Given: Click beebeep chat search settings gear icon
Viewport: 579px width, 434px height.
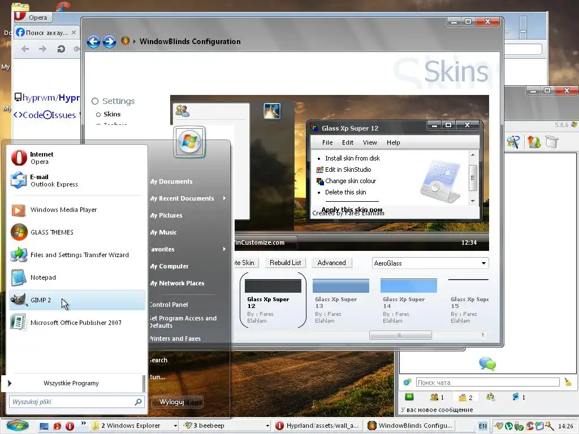Looking at the screenshot, I should (407, 382).
